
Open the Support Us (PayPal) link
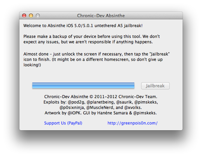pyautogui.click(x=63, y=123)
